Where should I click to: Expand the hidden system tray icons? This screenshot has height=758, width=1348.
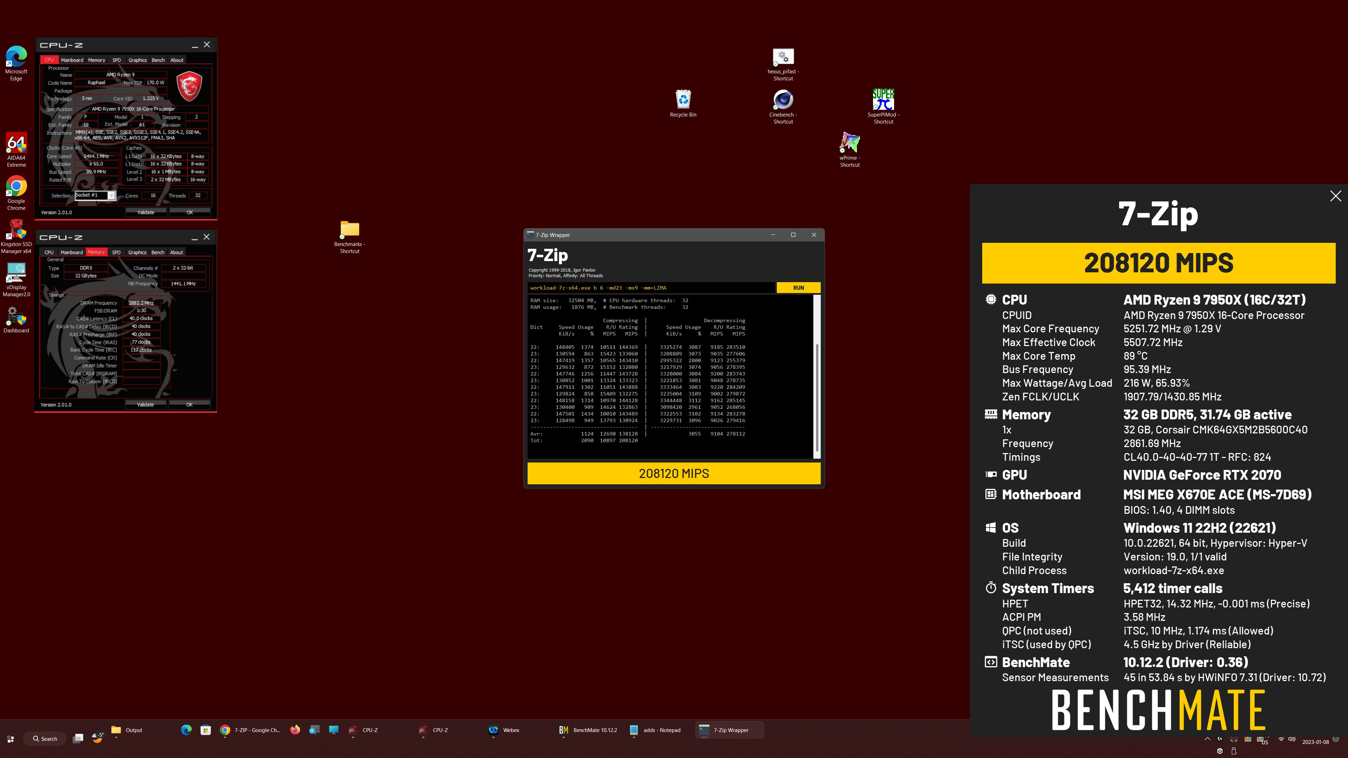point(1207,739)
